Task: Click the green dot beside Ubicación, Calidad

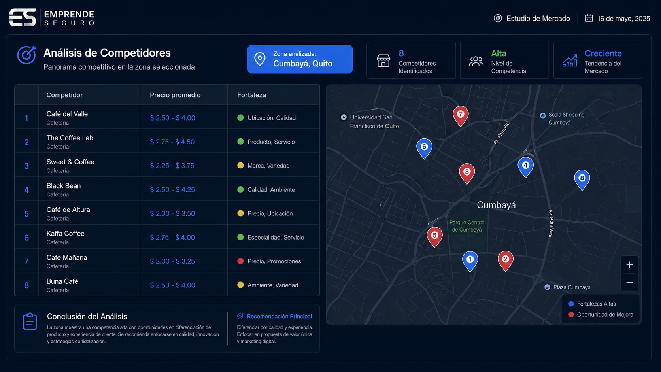Action: coord(240,117)
